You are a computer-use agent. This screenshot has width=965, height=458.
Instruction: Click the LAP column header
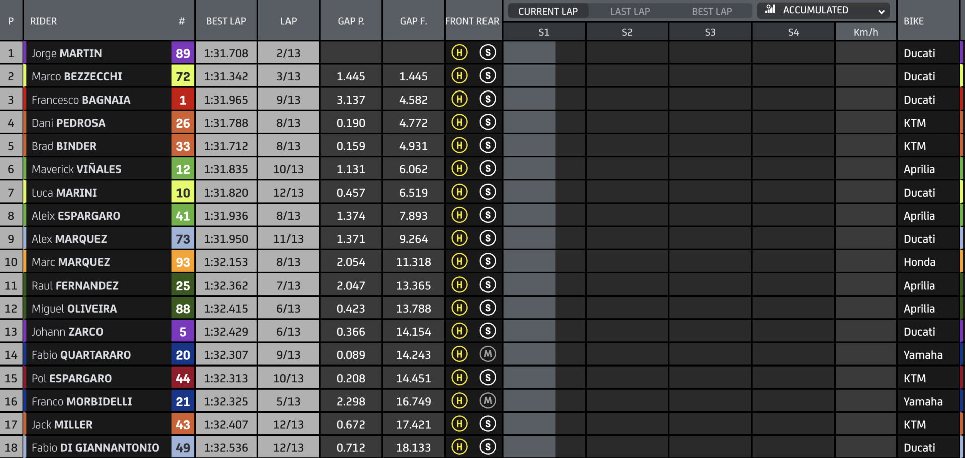[x=288, y=21]
